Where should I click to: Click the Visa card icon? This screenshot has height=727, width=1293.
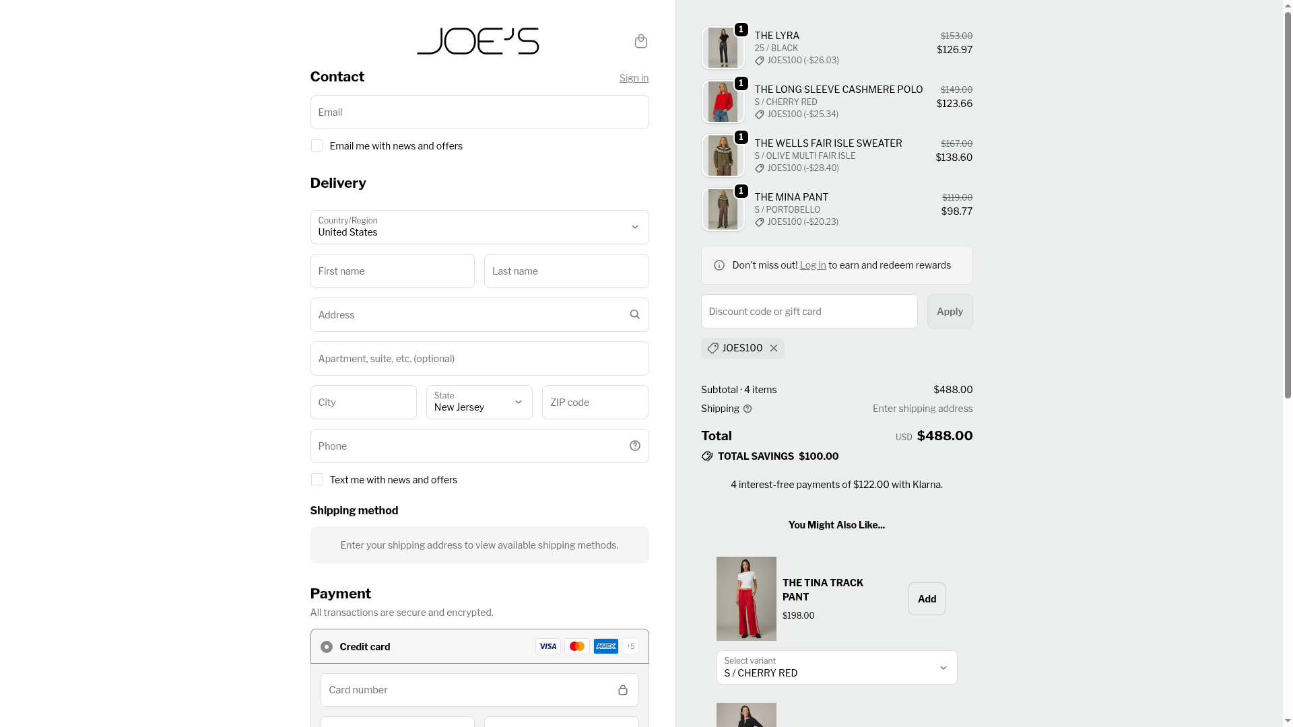pyautogui.click(x=548, y=646)
